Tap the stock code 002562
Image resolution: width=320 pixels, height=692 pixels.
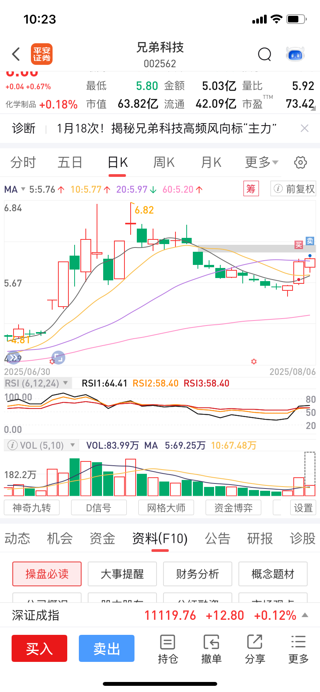coord(160,64)
